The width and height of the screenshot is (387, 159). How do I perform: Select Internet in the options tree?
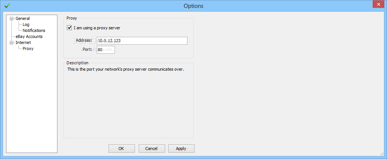(23, 42)
